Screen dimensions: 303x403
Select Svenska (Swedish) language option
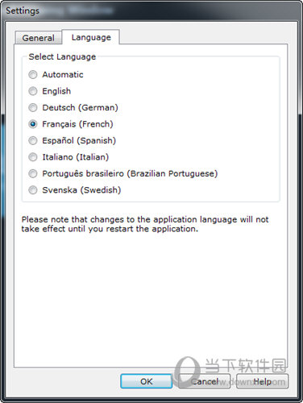(33, 190)
